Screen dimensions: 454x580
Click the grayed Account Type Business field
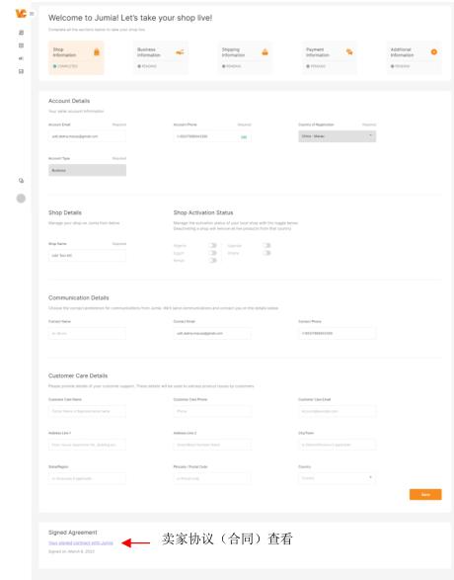87,170
